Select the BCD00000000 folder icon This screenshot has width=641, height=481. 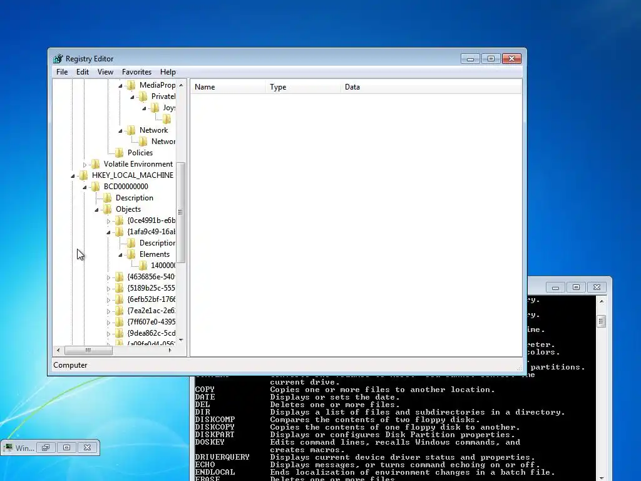point(96,187)
